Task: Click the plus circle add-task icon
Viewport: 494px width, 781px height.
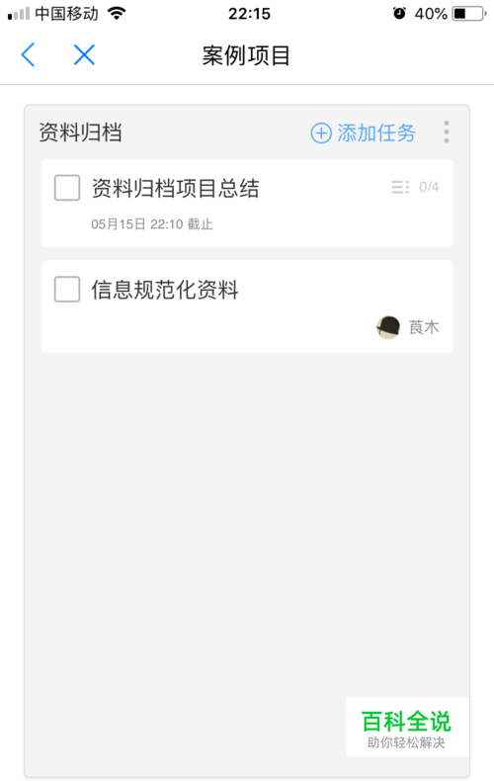Action: coord(321,133)
